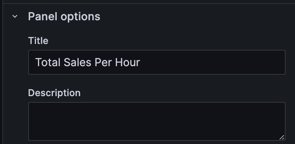Click the Description field label
This screenshot has width=295, height=144.
click(x=54, y=93)
